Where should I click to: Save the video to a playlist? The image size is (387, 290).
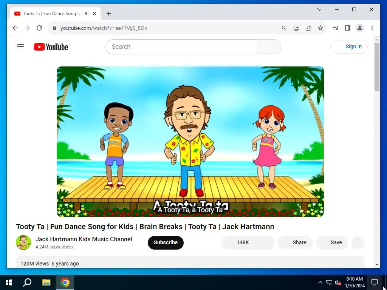point(332,243)
